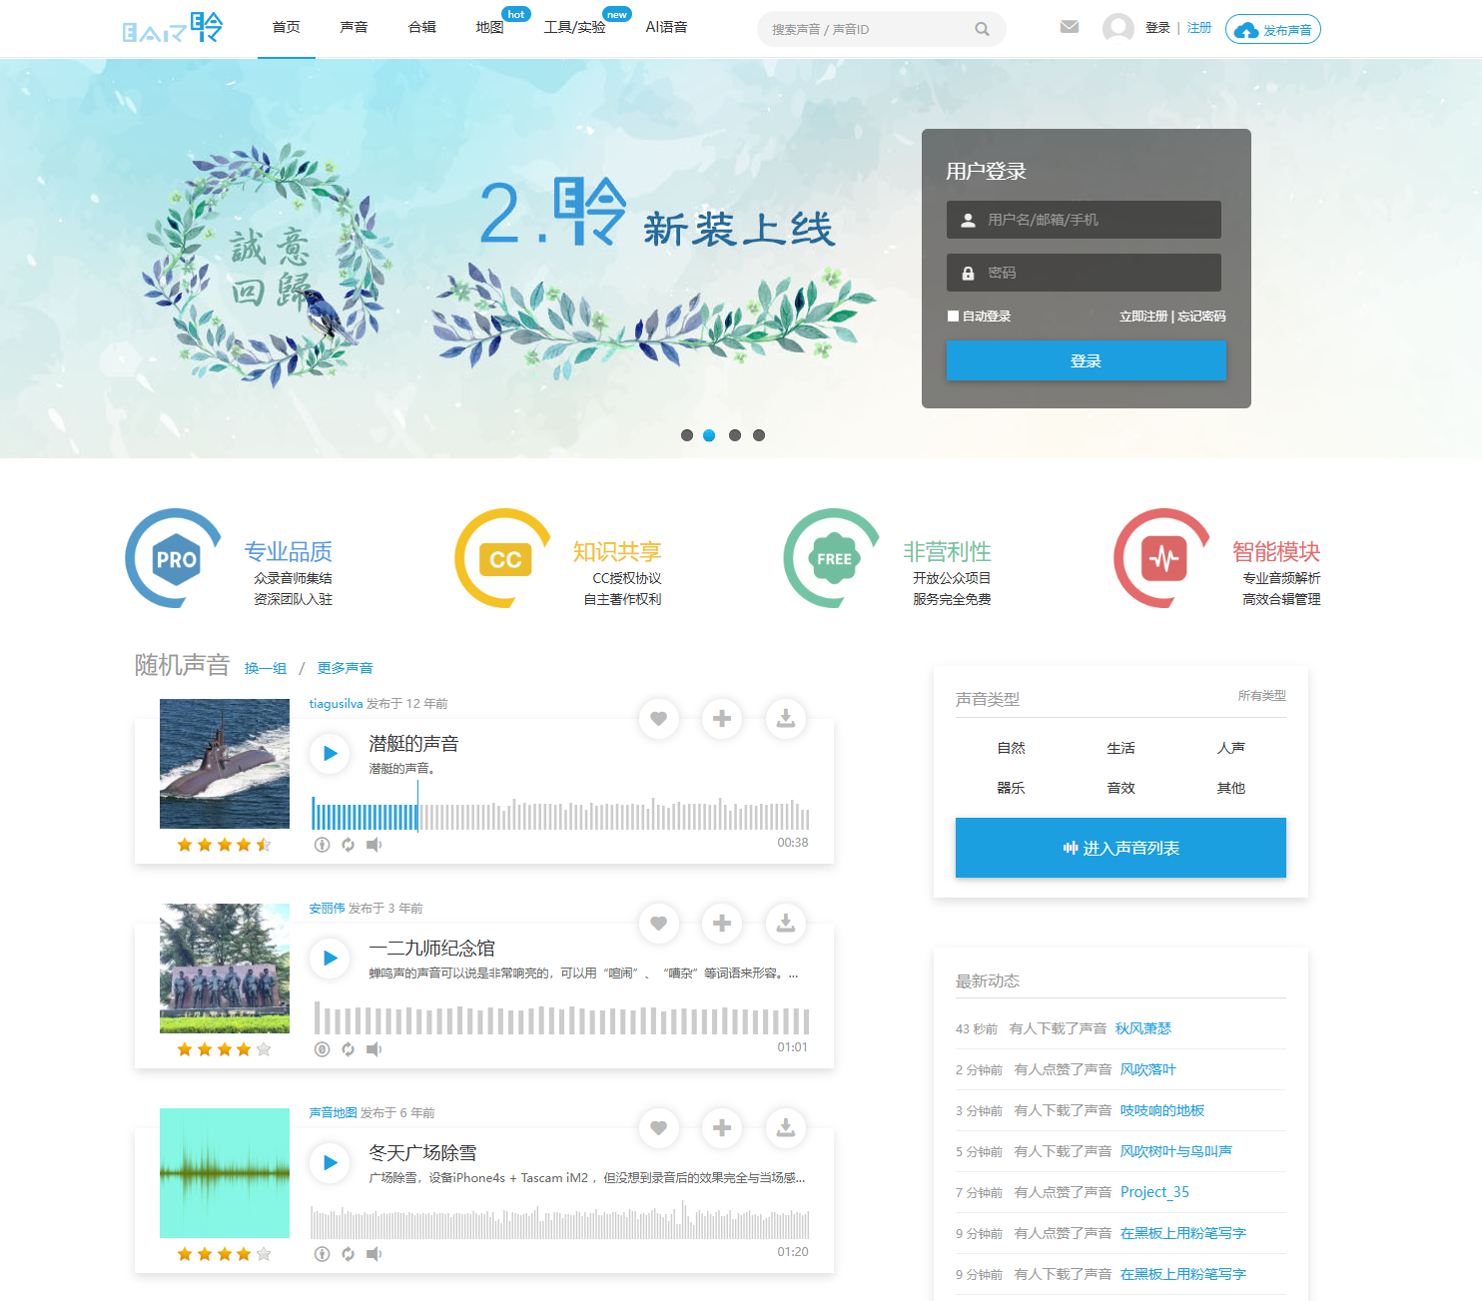Viewport: 1482px width, 1301px height.
Task: Click the blue 登录 submit button
Action: click(x=1086, y=360)
